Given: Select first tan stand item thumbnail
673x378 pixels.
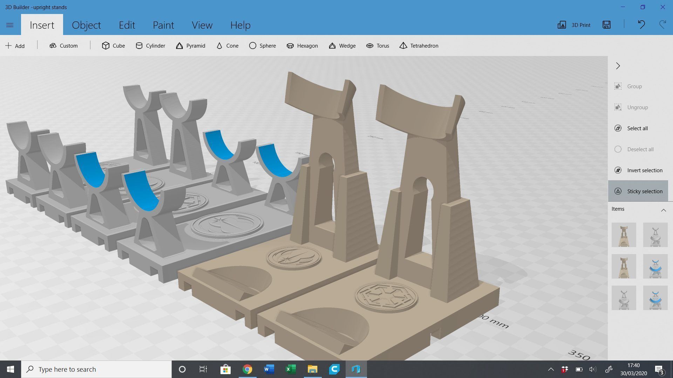Looking at the screenshot, I should (624, 235).
